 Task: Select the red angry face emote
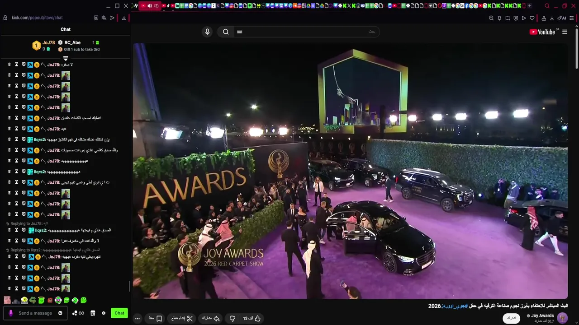click(50, 300)
